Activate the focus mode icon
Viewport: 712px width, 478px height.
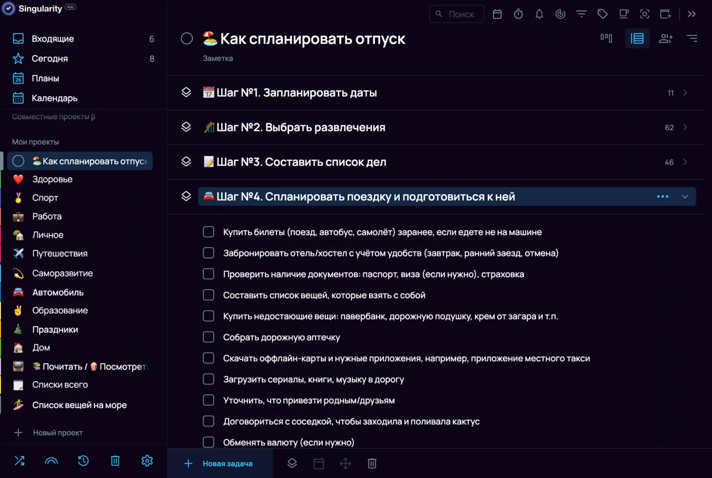[x=645, y=14]
